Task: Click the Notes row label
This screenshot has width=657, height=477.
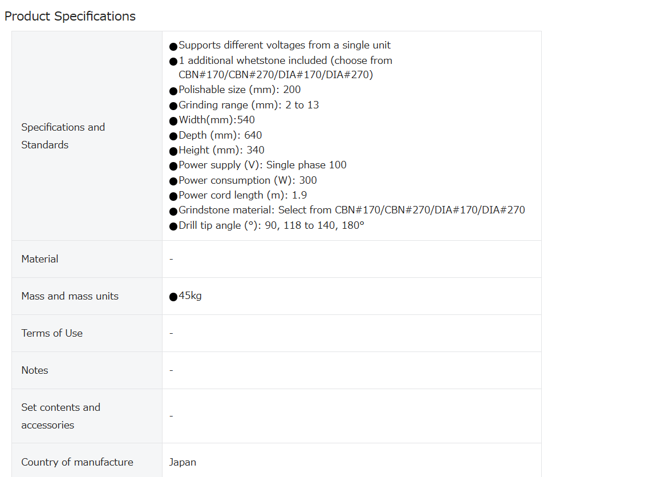Action: 35,370
